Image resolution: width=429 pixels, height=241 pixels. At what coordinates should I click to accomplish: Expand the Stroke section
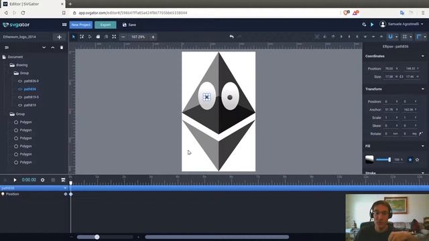click(x=423, y=173)
